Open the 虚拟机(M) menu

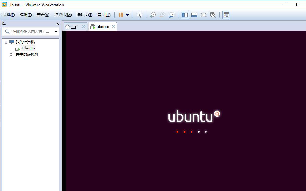click(x=63, y=15)
